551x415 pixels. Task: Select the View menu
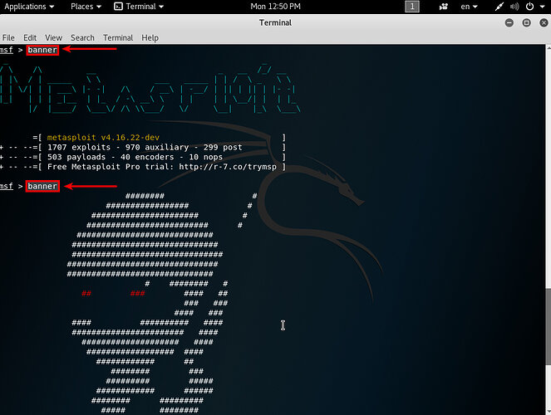(54, 37)
